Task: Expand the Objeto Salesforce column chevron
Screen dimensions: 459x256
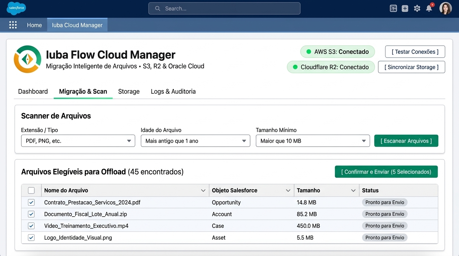Action: (288, 191)
